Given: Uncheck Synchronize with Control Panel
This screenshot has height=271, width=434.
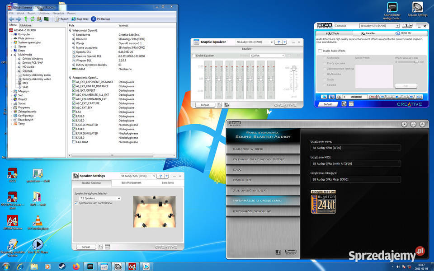Looking at the screenshot, I should [76, 203].
